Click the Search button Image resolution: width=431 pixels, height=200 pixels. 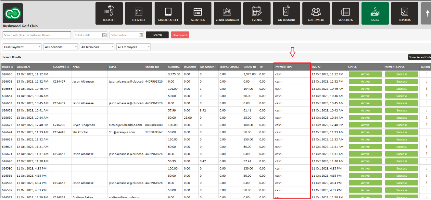pyautogui.click(x=157, y=35)
